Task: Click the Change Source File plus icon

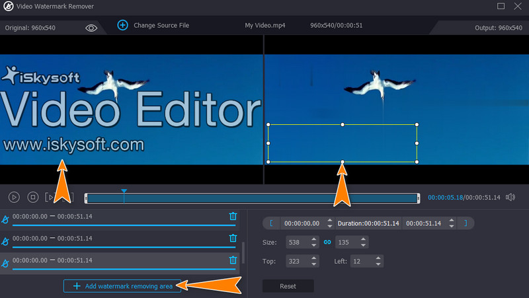Action: pyautogui.click(x=122, y=25)
